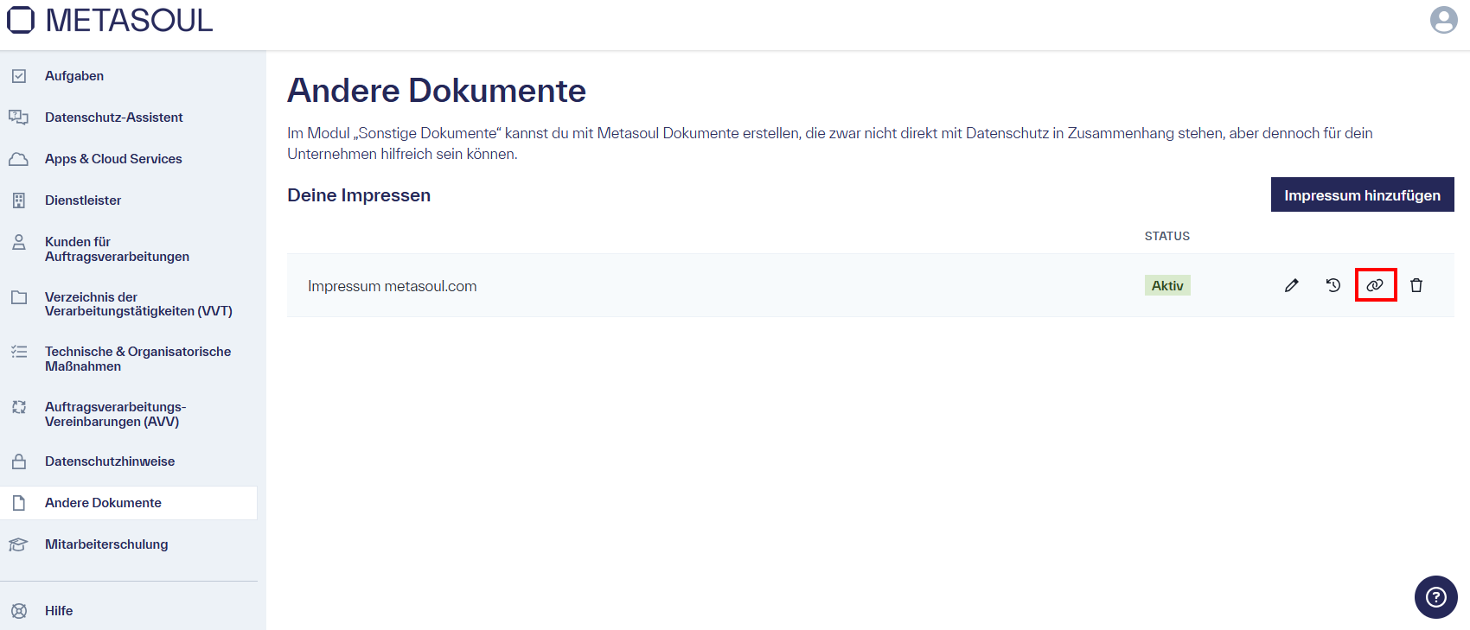Viewport: 1470px width, 630px height.
Task: Open Datenschutz-Assistent in the sidebar
Action: tap(113, 118)
